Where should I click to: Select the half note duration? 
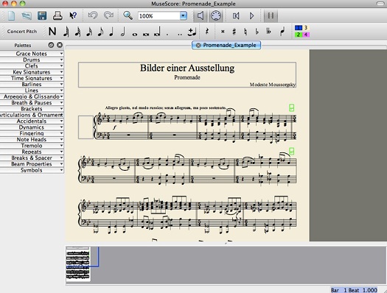click(x=122, y=32)
